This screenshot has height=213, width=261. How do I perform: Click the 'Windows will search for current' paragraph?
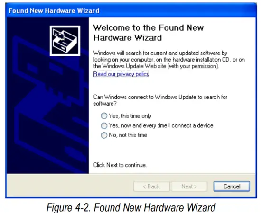click(169, 60)
